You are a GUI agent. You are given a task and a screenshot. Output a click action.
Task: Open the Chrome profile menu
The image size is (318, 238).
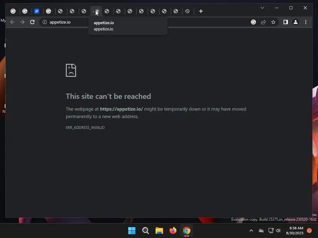[296, 22]
